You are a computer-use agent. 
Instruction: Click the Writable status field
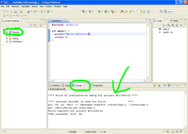coord(73,132)
